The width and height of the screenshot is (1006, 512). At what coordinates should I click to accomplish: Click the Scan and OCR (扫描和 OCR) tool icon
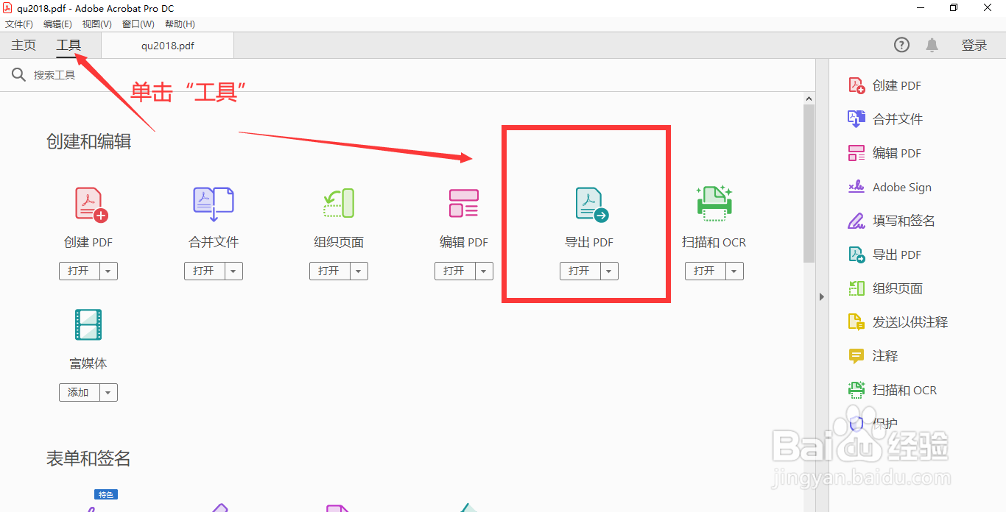coord(714,203)
